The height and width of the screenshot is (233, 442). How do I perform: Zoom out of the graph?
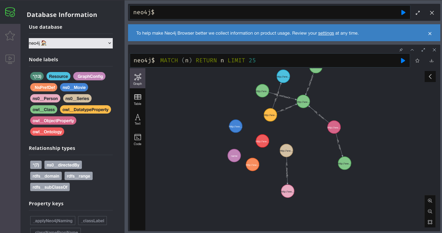pyautogui.click(x=430, y=211)
